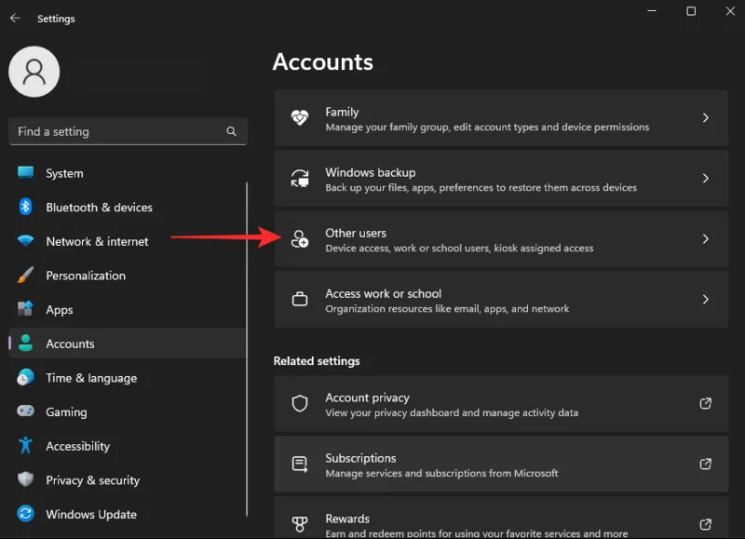745x539 pixels.
Task: Click 'Manage services and subscriptions' description
Action: 441,474
